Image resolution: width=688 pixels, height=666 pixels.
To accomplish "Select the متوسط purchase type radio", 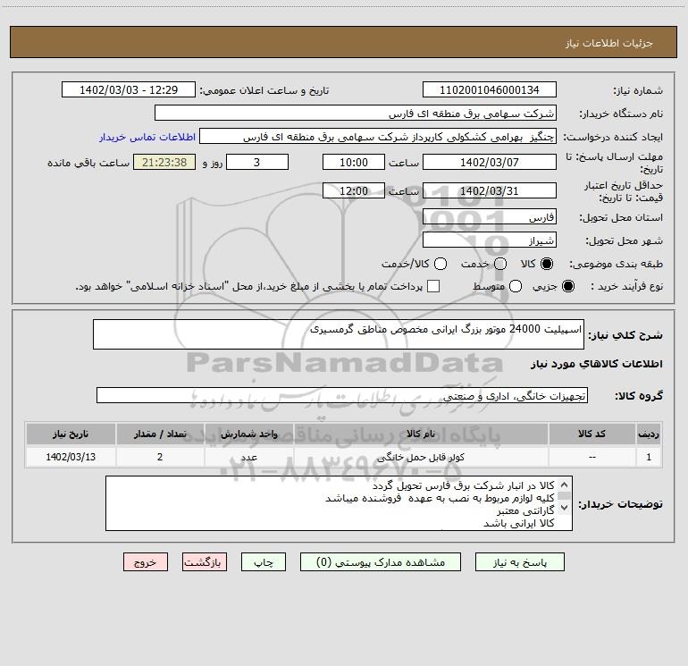I will coord(516,286).
